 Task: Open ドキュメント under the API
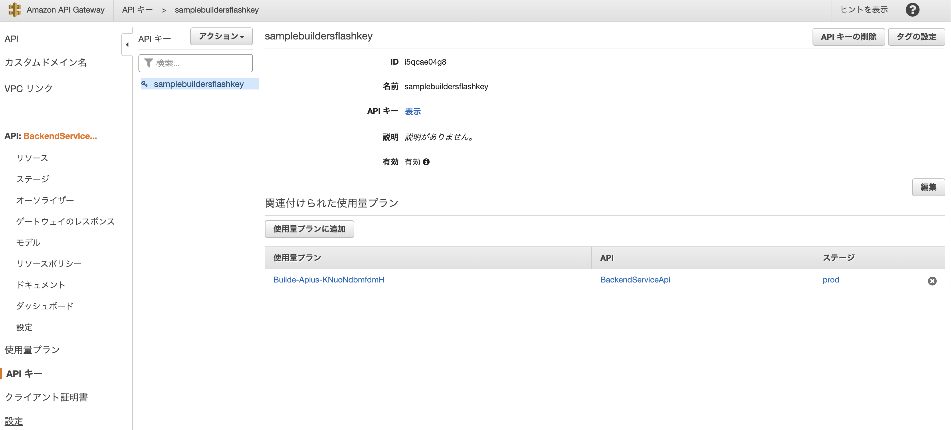click(x=41, y=285)
